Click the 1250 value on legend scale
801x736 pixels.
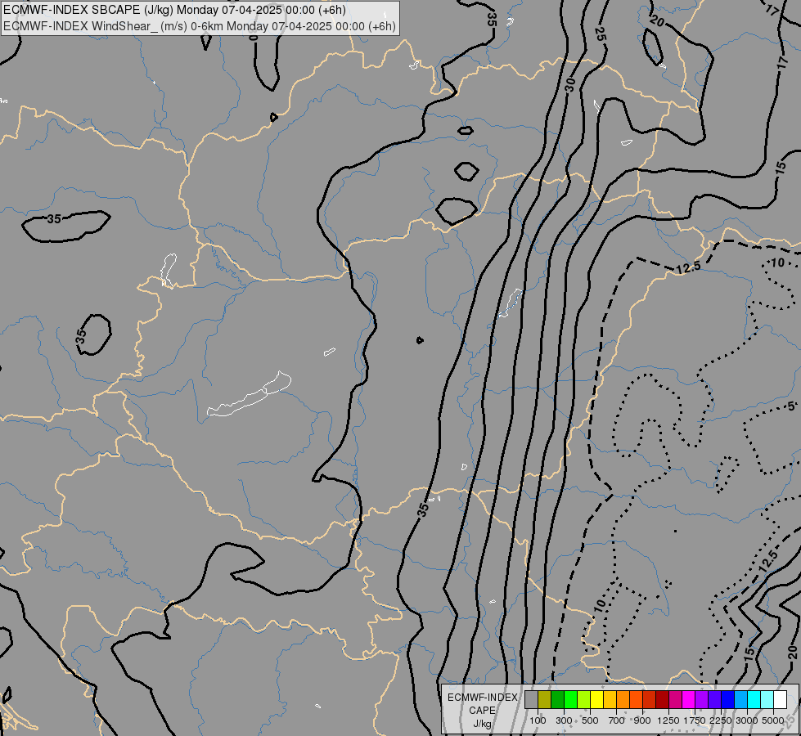click(x=668, y=720)
